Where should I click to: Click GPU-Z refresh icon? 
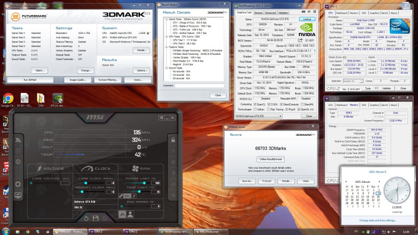(x=309, y=11)
